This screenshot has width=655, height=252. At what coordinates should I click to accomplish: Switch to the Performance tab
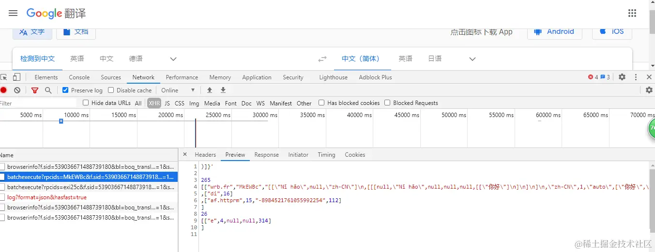(x=182, y=77)
